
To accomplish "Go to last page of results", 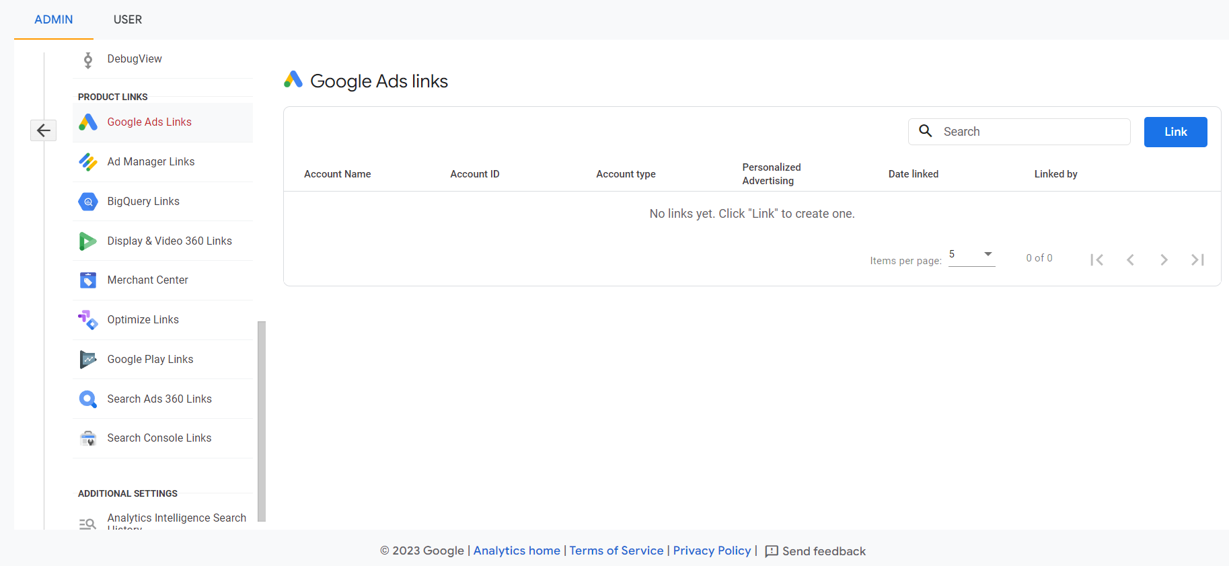I will pyautogui.click(x=1197, y=259).
